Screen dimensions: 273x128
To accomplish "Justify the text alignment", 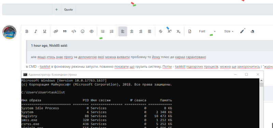I will (149, 31).
